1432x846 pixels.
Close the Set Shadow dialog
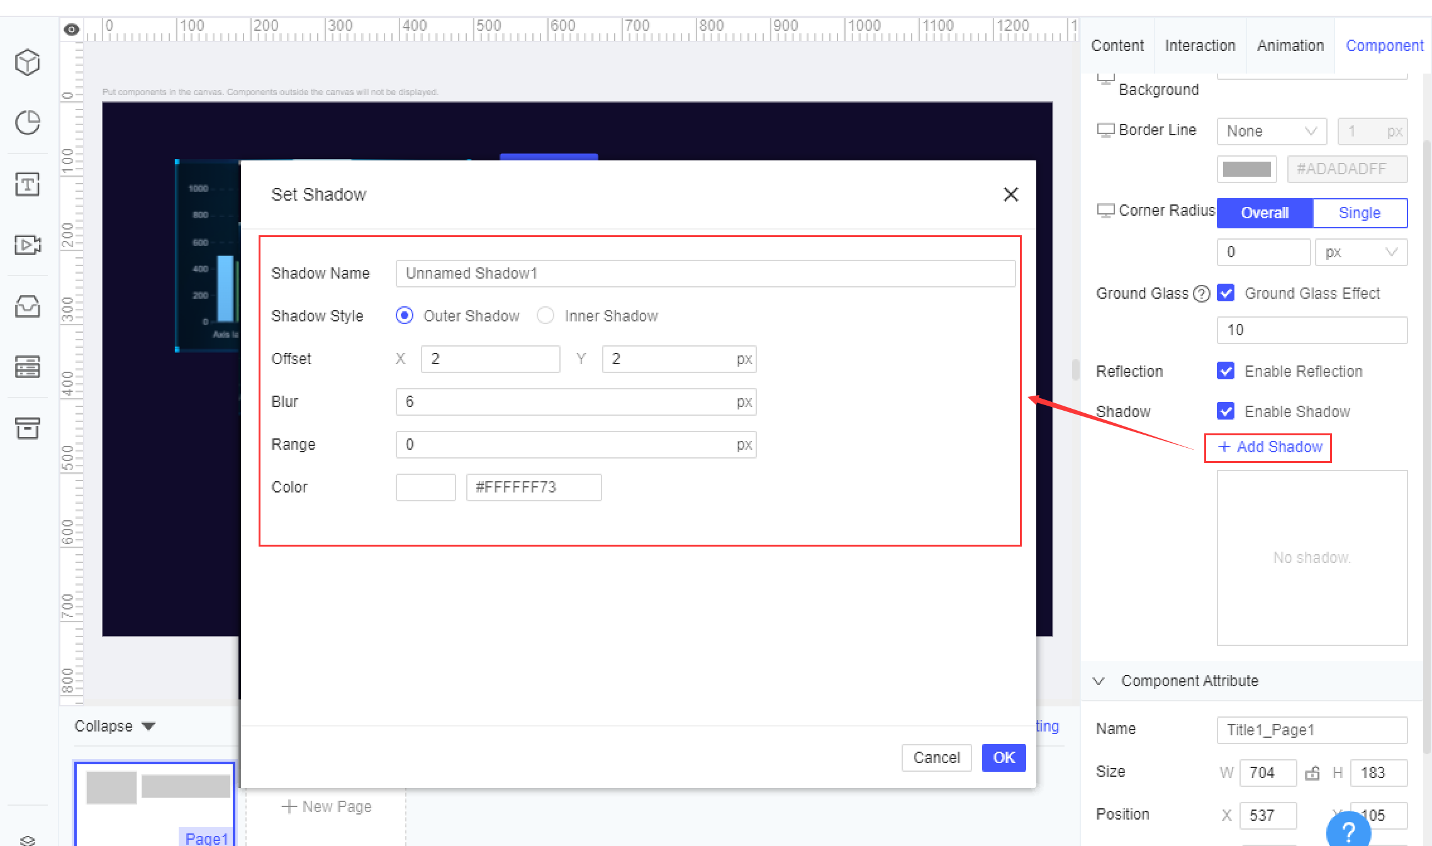point(1010,194)
